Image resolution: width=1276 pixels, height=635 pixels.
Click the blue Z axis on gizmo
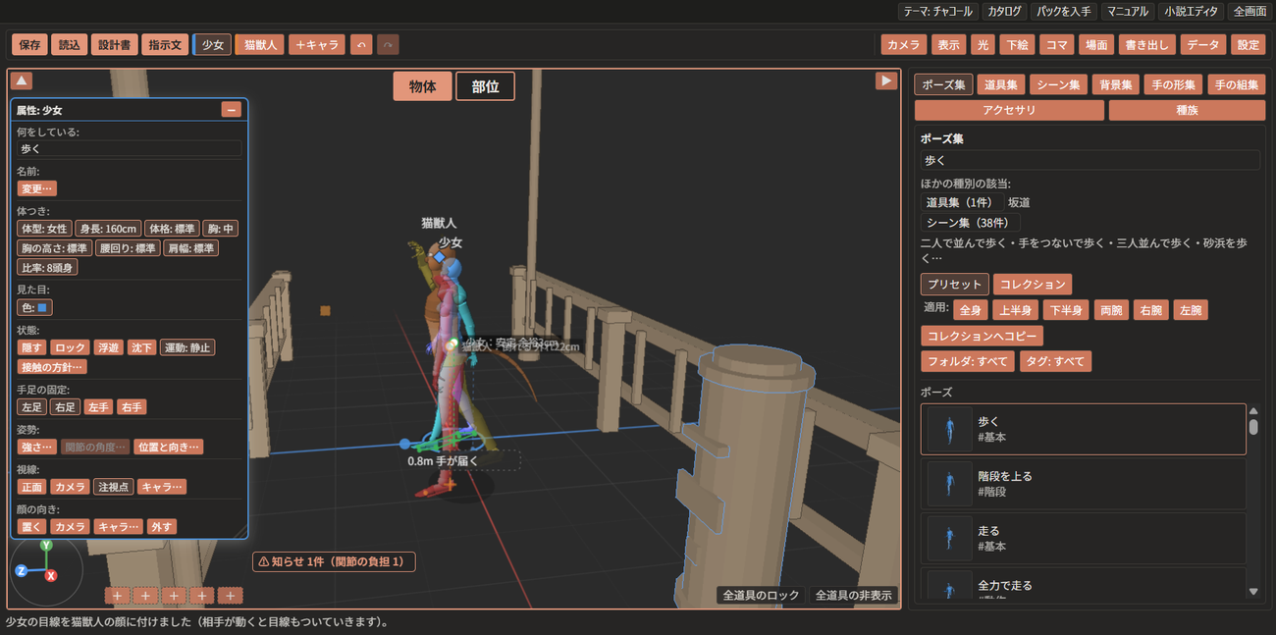[x=21, y=570]
